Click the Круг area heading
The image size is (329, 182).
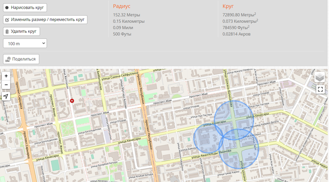point(228,6)
